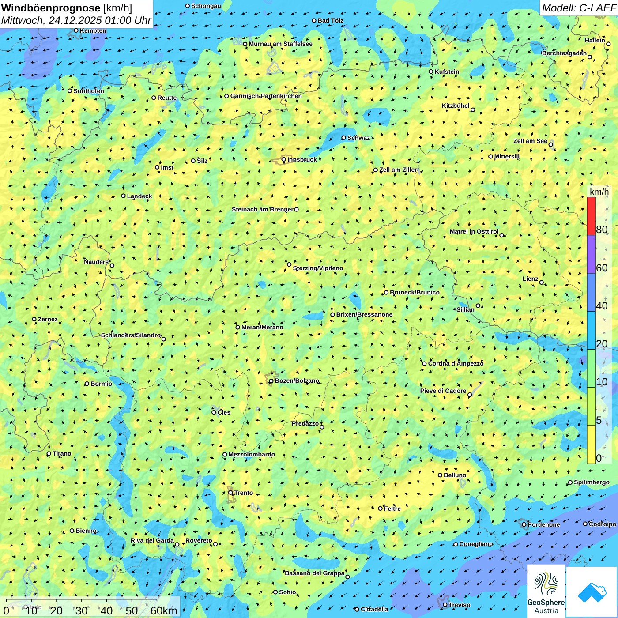Select the yellow 0–5 km/h legend color

pos(591,445)
